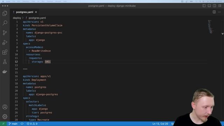Click Deployment kind value
The height and width of the screenshot is (126, 224).
point(39,80)
